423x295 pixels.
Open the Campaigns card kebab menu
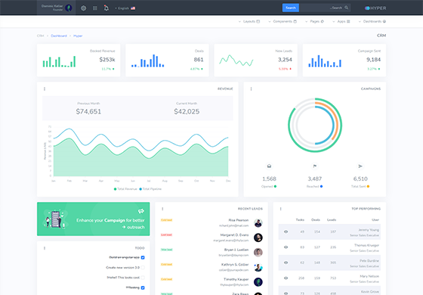pyautogui.click(x=251, y=89)
